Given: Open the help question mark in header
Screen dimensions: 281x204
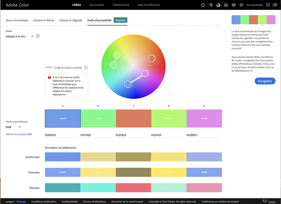Looking at the screenshot, I should point(226,5).
